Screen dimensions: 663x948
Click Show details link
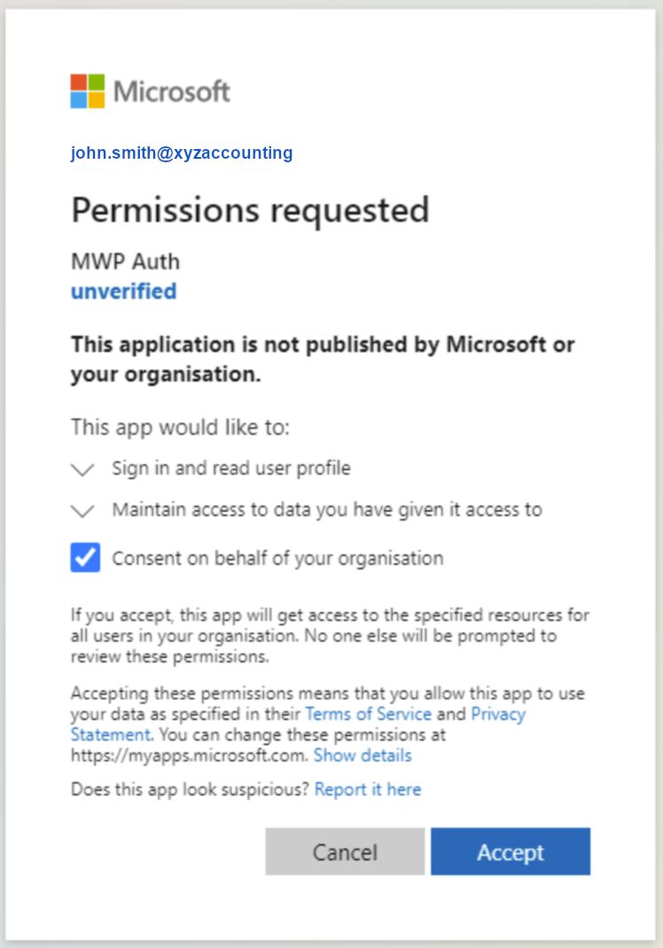click(363, 756)
